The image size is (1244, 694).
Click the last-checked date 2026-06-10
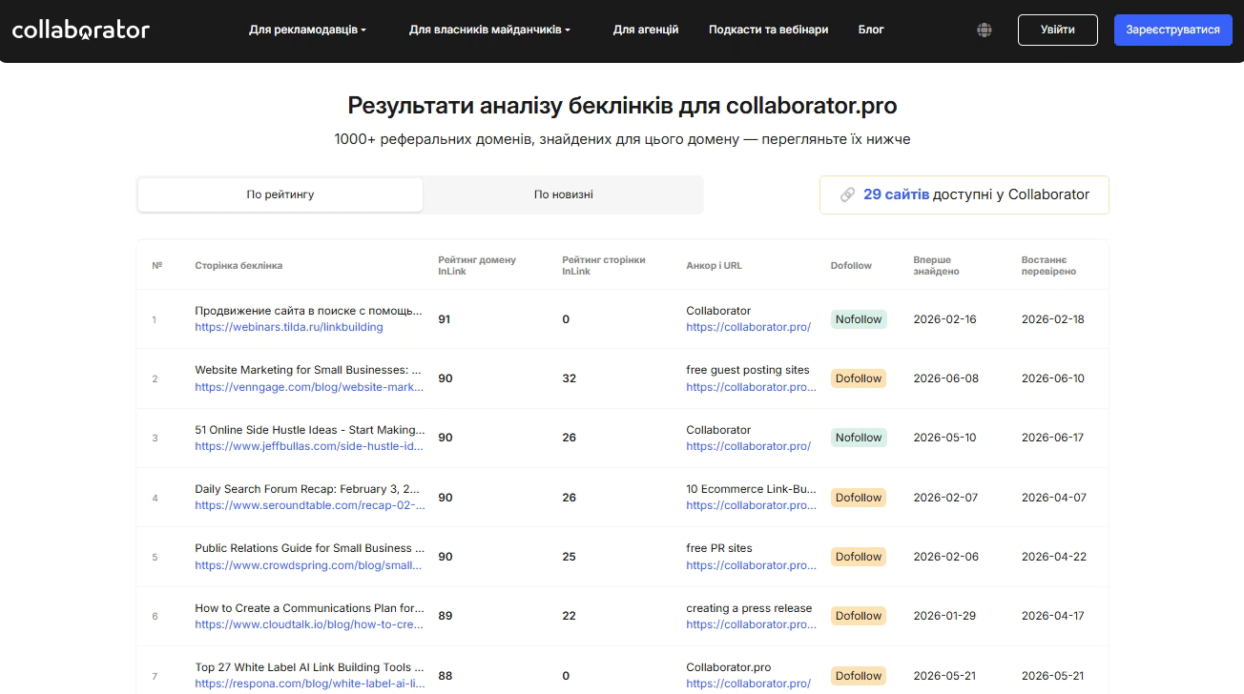(1053, 378)
